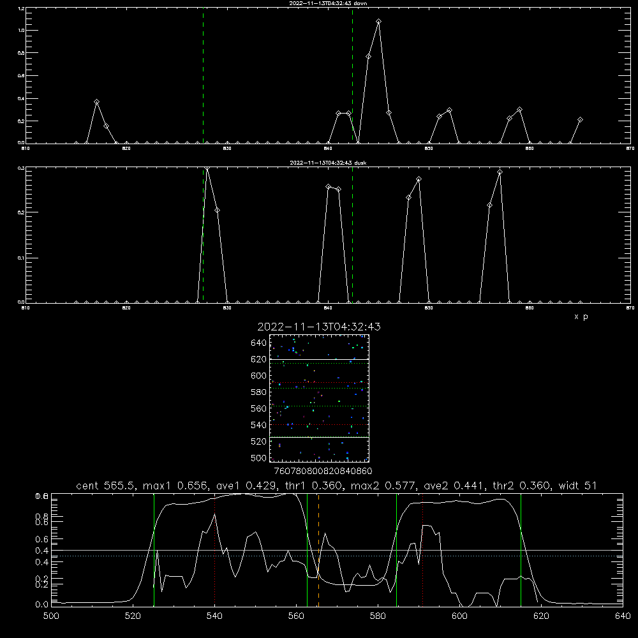Click the "500" label on bottom plot x-axis

pos(51,616)
